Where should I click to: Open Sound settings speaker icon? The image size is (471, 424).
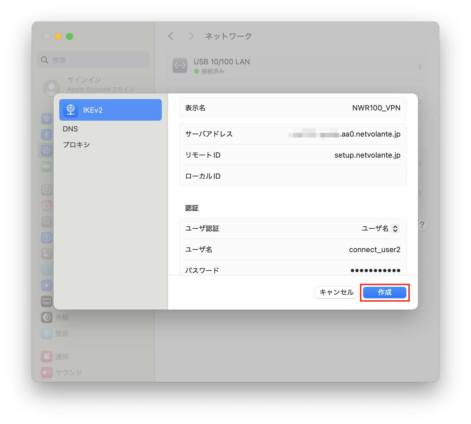coord(46,372)
